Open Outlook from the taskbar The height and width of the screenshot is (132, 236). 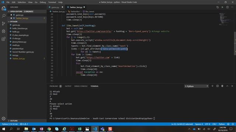[34, 129]
